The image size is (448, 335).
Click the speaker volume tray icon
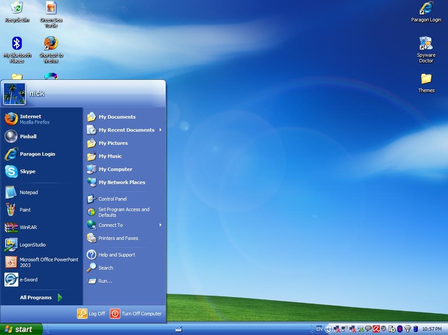point(384,328)
